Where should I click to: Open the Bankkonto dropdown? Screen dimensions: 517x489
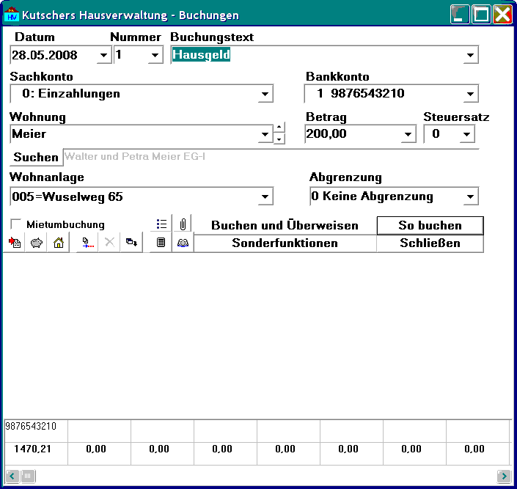[471, 94]
